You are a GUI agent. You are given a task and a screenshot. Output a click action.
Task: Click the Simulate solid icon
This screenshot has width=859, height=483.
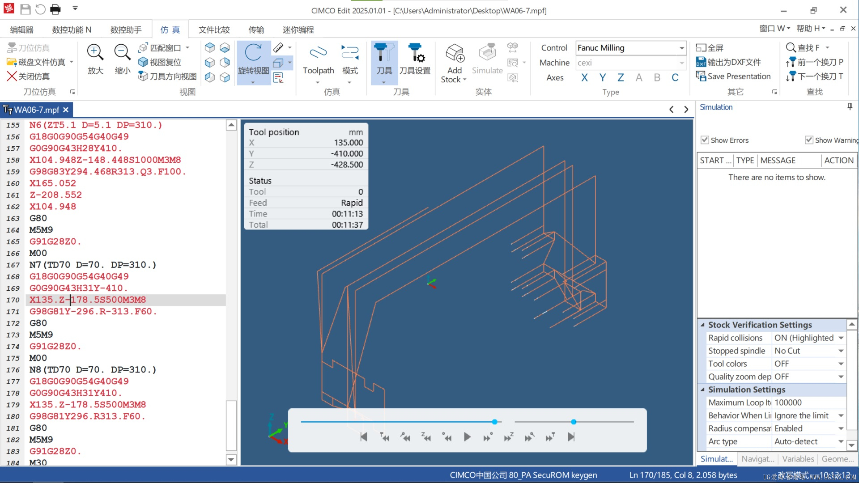coord(487,53)
